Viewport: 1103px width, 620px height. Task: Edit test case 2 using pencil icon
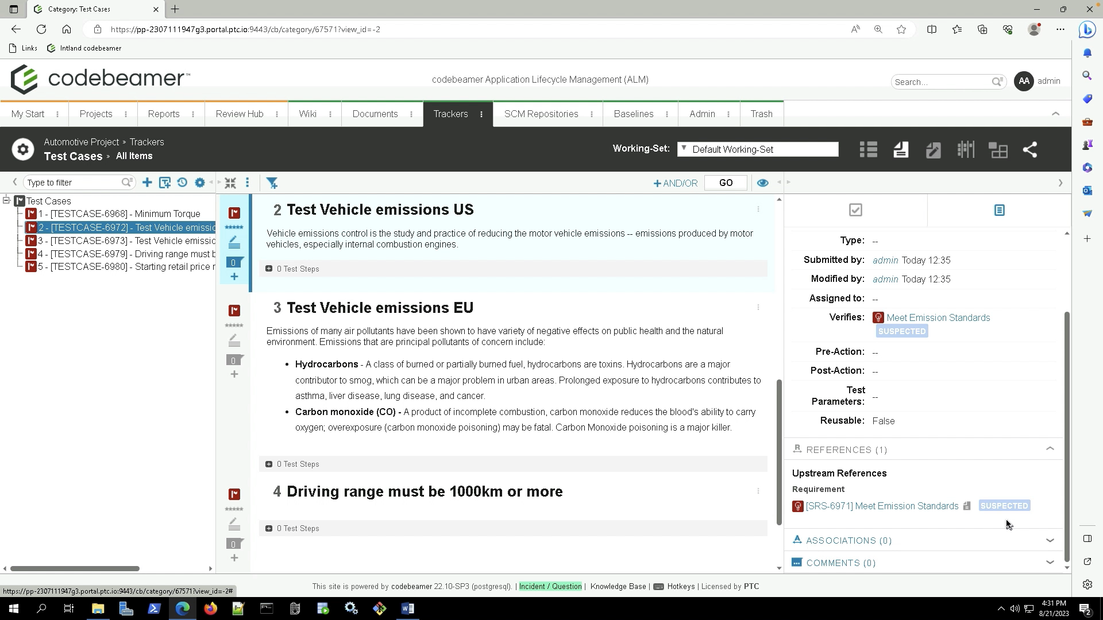coord(234,243)
